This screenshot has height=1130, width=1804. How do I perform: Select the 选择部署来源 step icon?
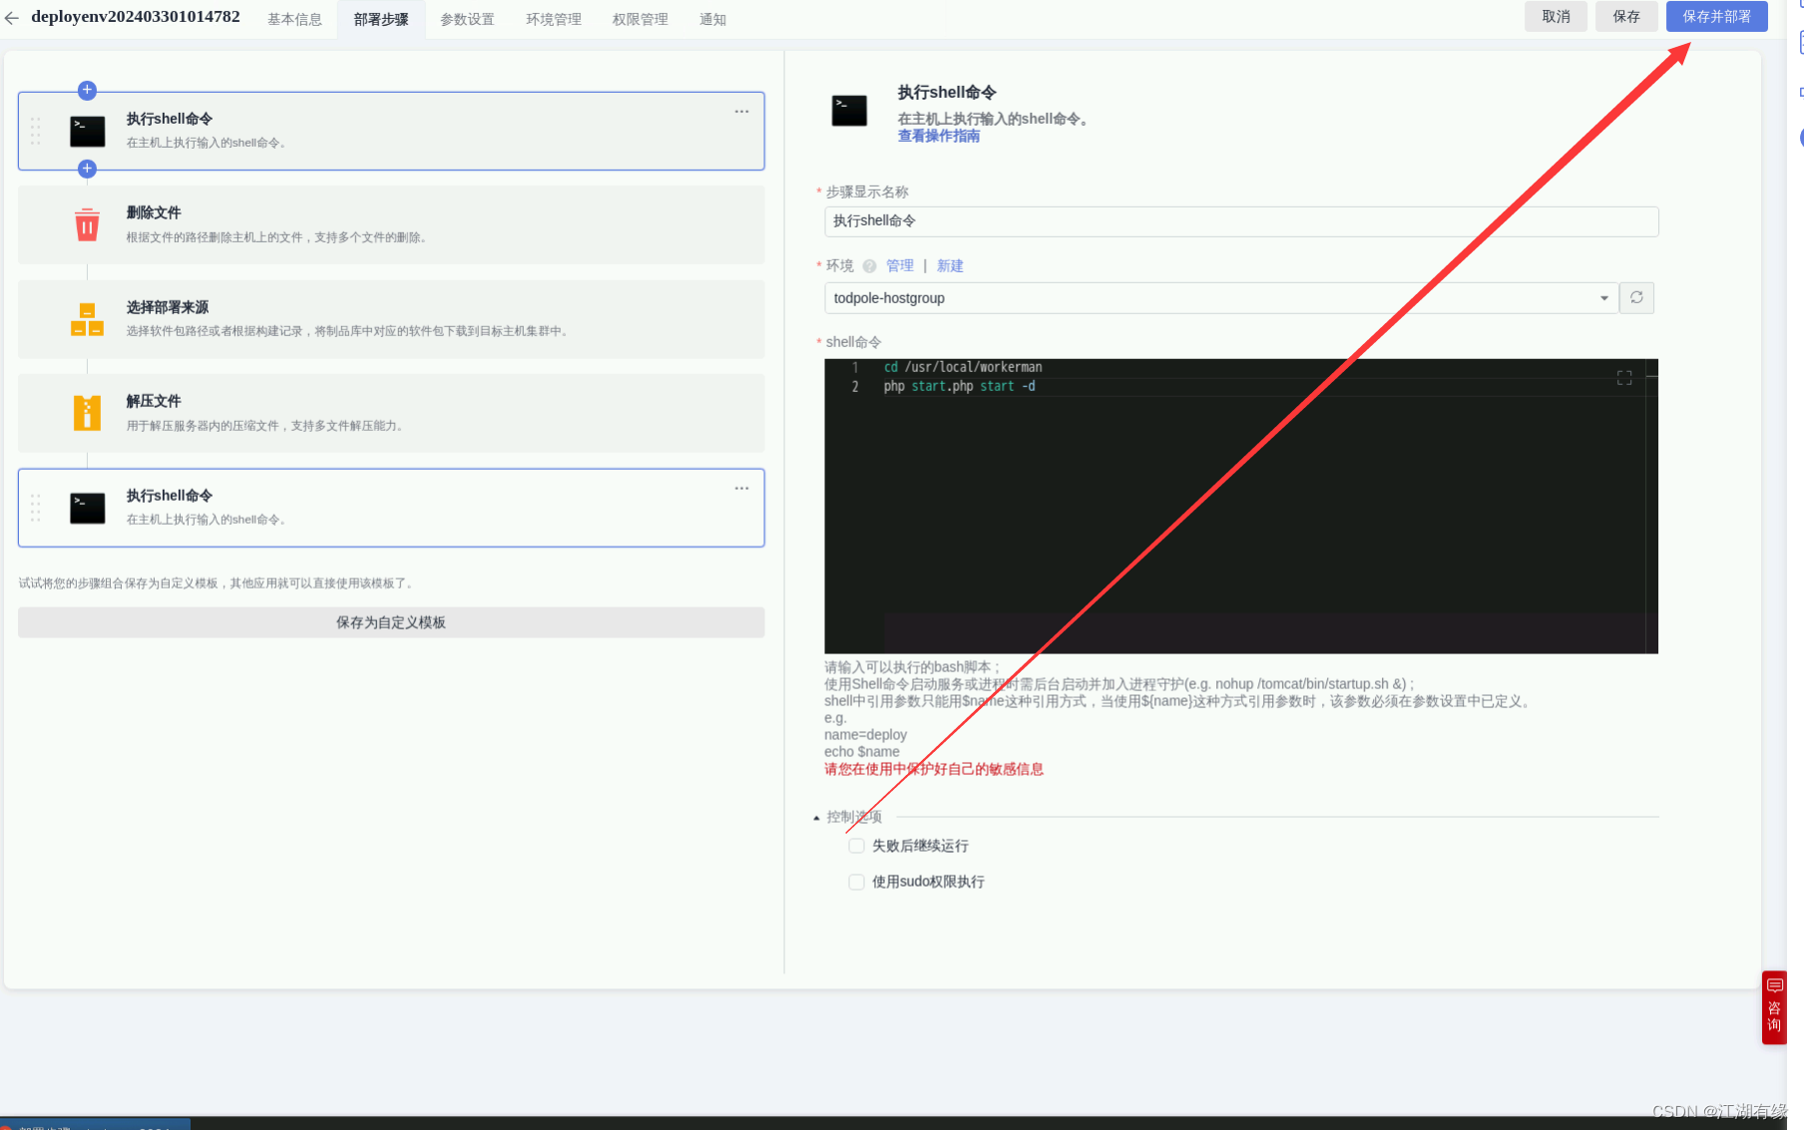tap(87, 319)
